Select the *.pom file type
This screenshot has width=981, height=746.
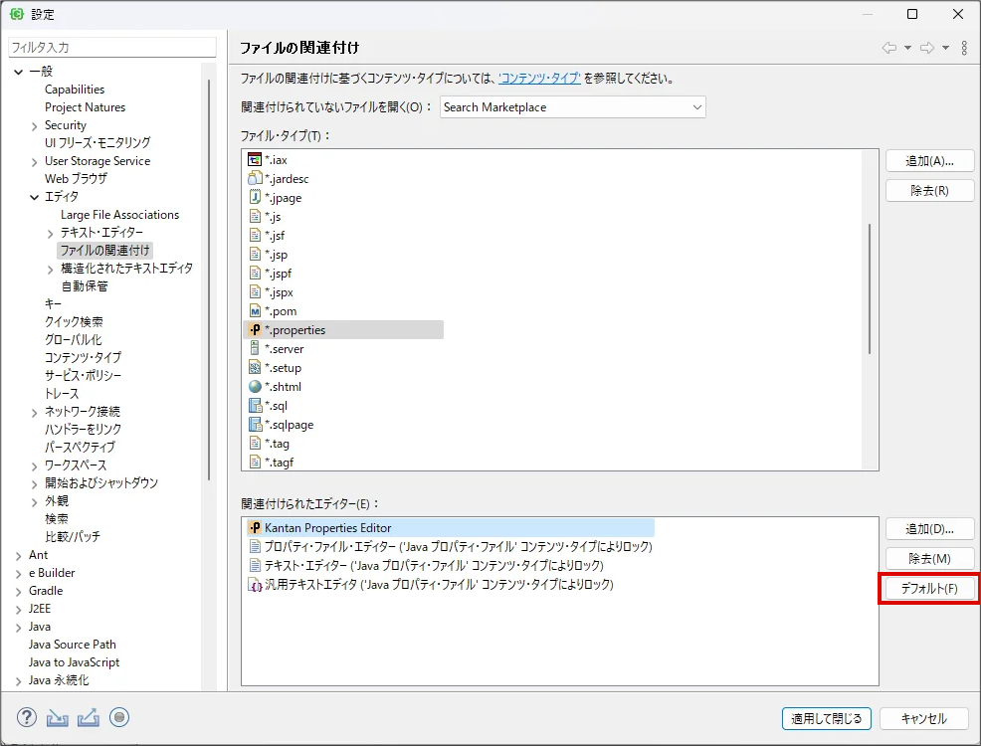coord(283,311)
